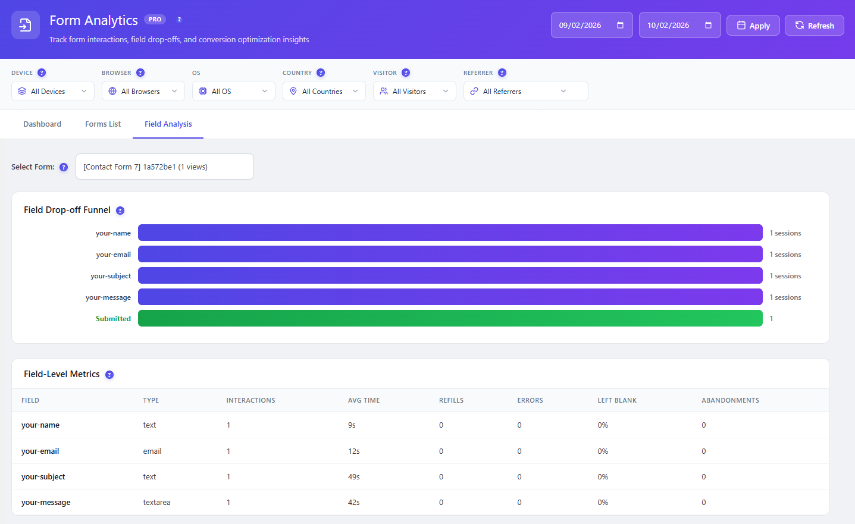This screenshot has height=524, width=855.
Task: Click the Refresh button
Action: pyautogui.click(x=814, y=25)
